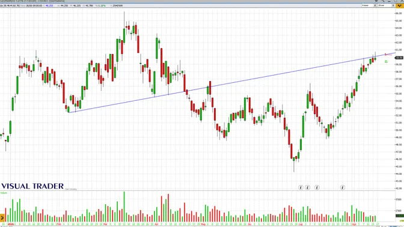The image size is (404, 227).
Task: Click the 'Mar' month label on the time axis
Action: coord(105,224)
